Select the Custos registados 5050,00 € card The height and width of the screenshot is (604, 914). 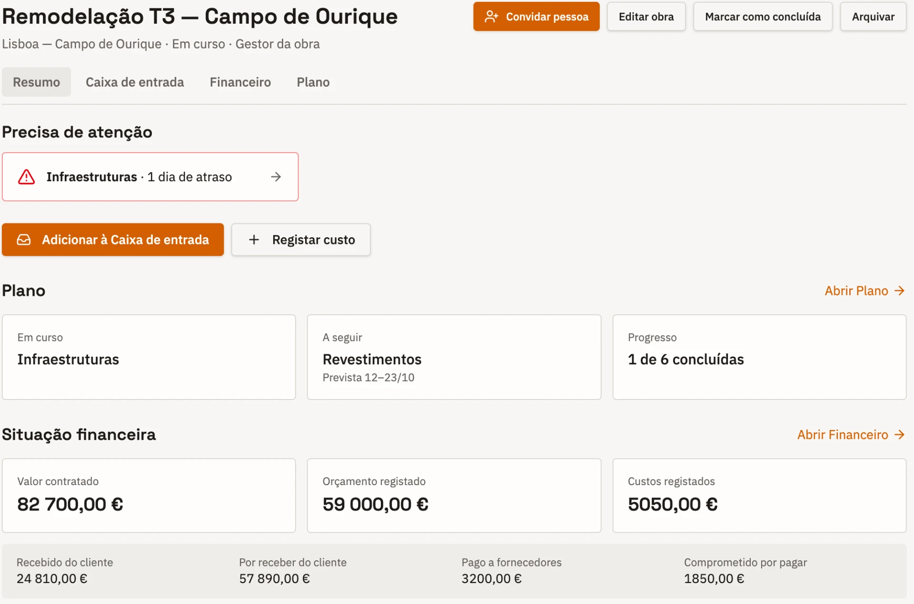pyautogui.click(x=759, y=496)
